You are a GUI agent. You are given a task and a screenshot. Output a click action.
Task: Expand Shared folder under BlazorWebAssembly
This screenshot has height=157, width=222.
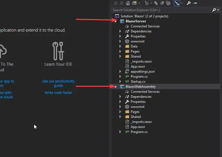[120, 116]
